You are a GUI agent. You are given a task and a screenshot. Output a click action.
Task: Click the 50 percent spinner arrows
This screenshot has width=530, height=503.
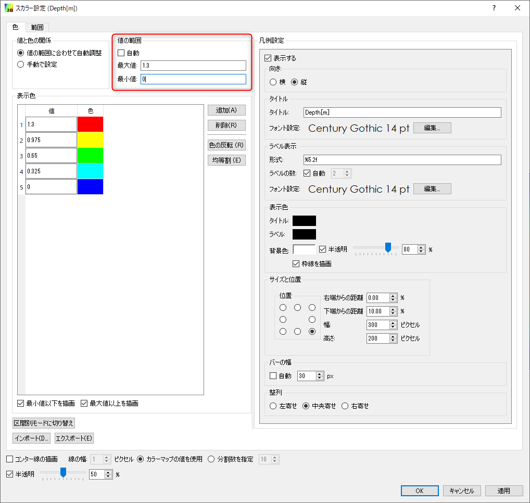(x=108, y=474)
